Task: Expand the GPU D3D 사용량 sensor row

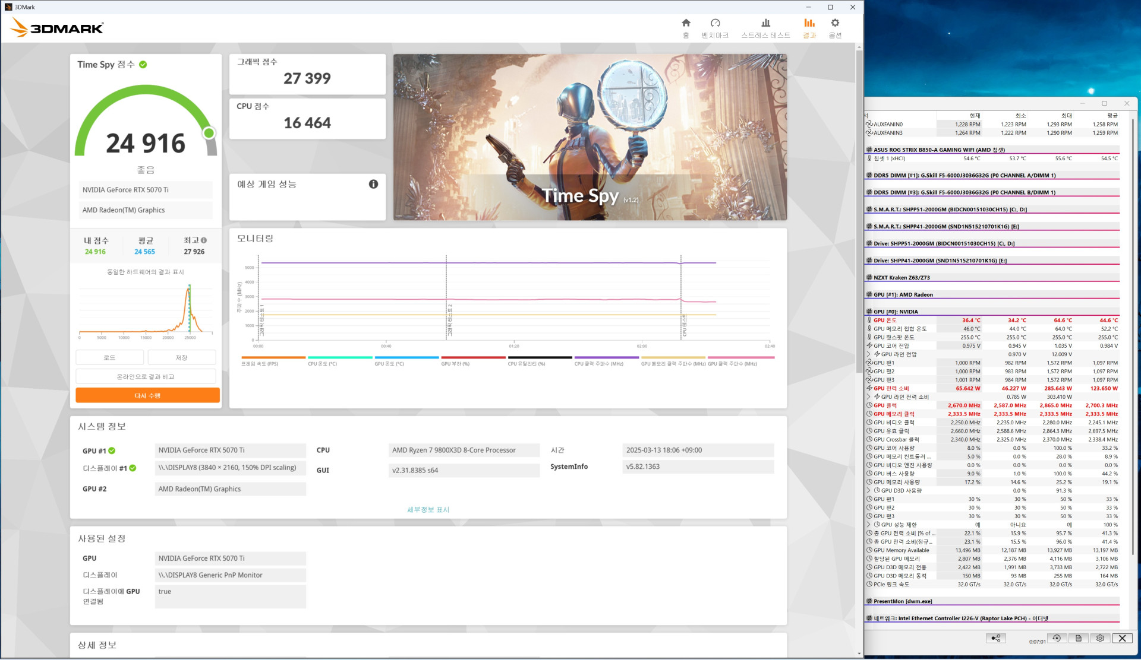Action: pyautogui.click(x=869, y=490)
